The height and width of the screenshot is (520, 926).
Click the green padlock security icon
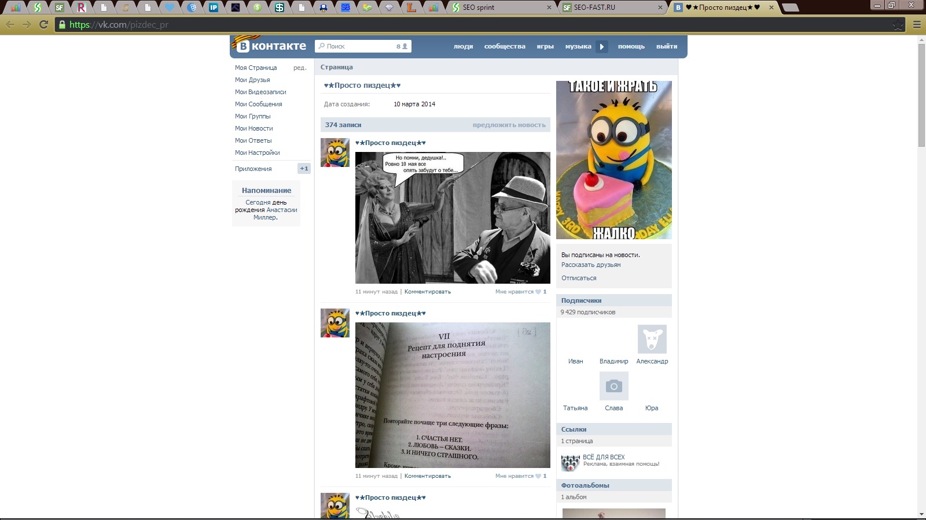62,24
